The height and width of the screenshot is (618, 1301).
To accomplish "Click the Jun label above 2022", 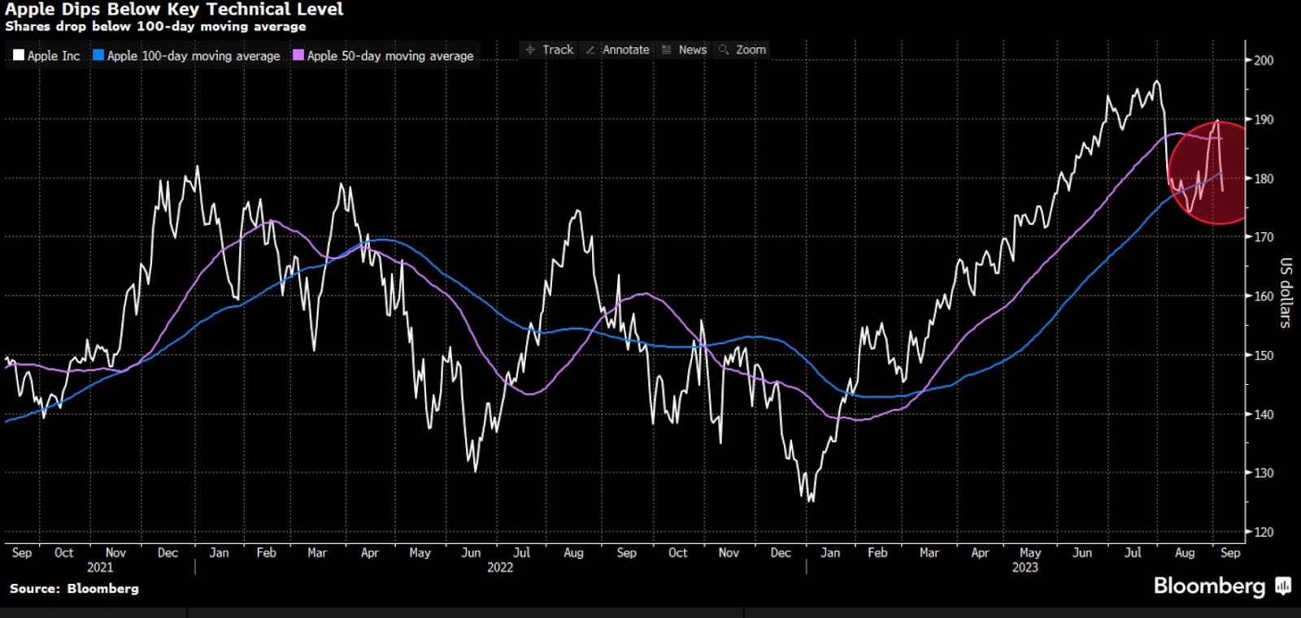I will [x=471, y=552].
